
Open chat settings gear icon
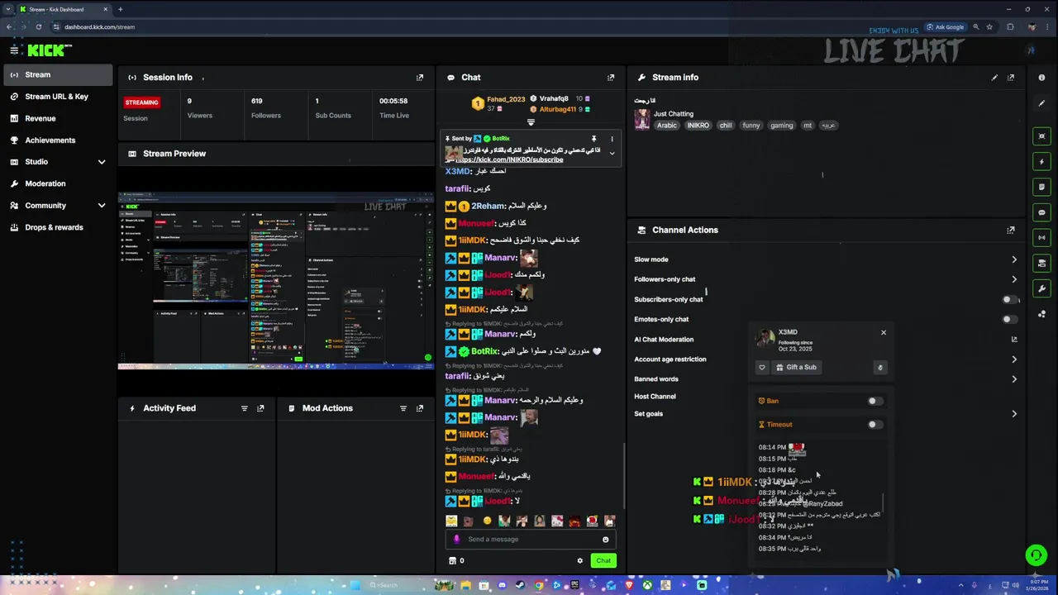point(580,560)
